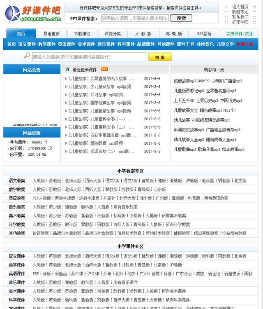Click 所有音乐课件 link
The height and width of the screenshot is (309, 263).
pyautogui.click(x=125, y=282)
